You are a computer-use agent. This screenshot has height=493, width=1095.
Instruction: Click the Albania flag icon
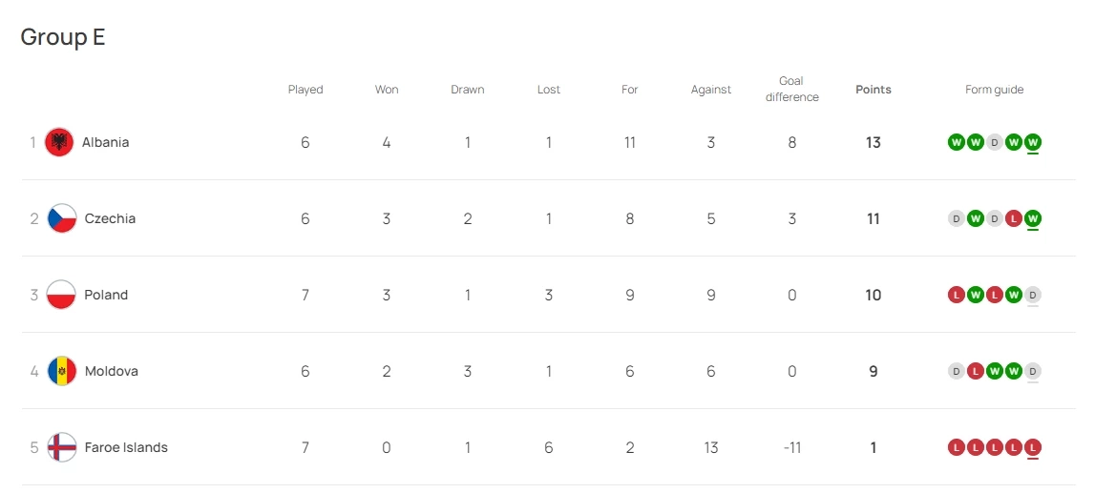[59, 142]
